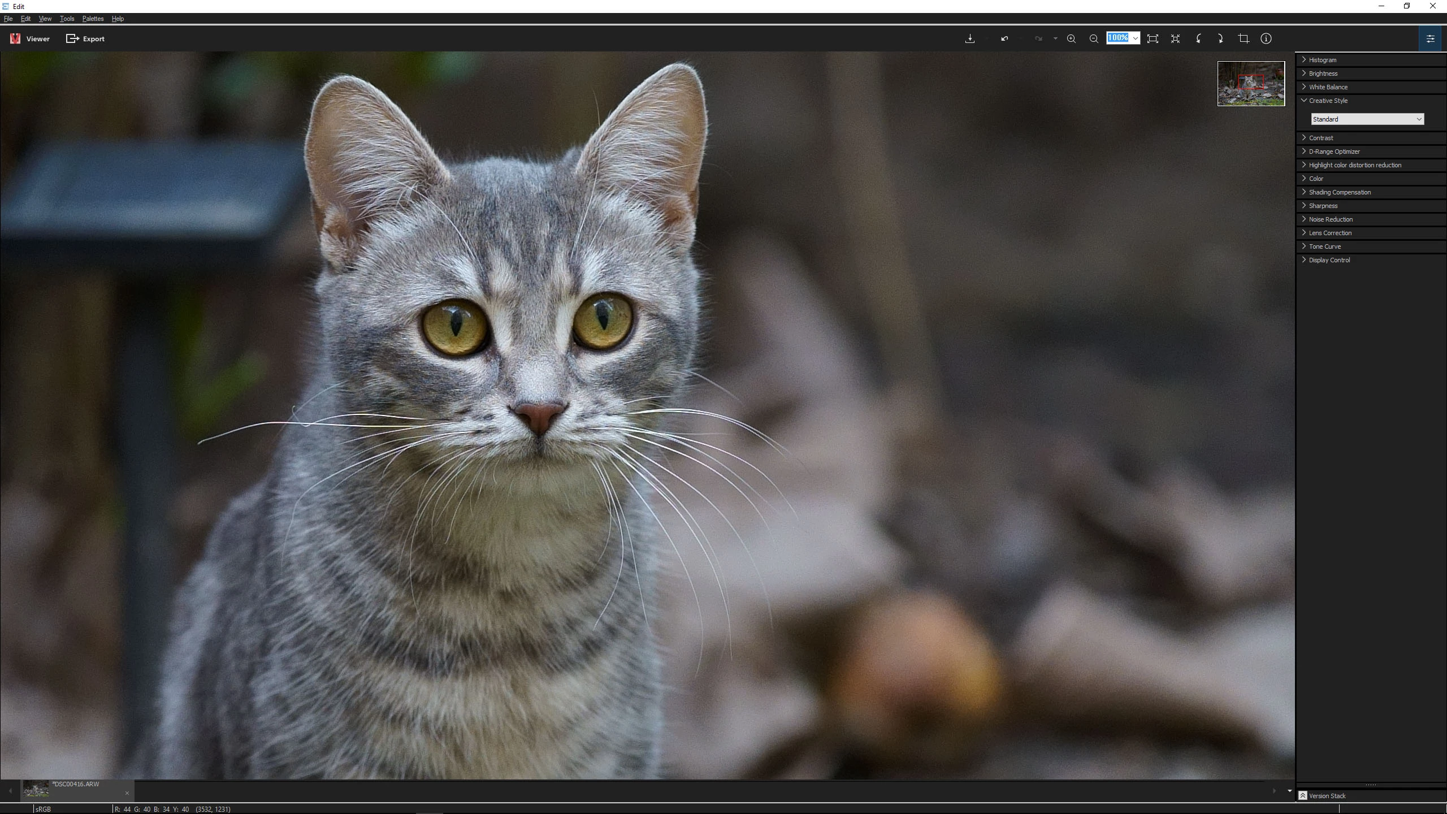
Task: Switch to the Viewer button
Action: point(31,39)
